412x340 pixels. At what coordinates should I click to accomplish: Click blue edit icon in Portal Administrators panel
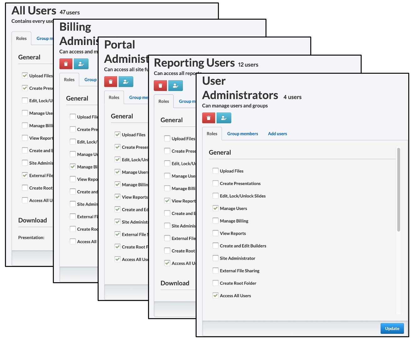tap(126, 82)
